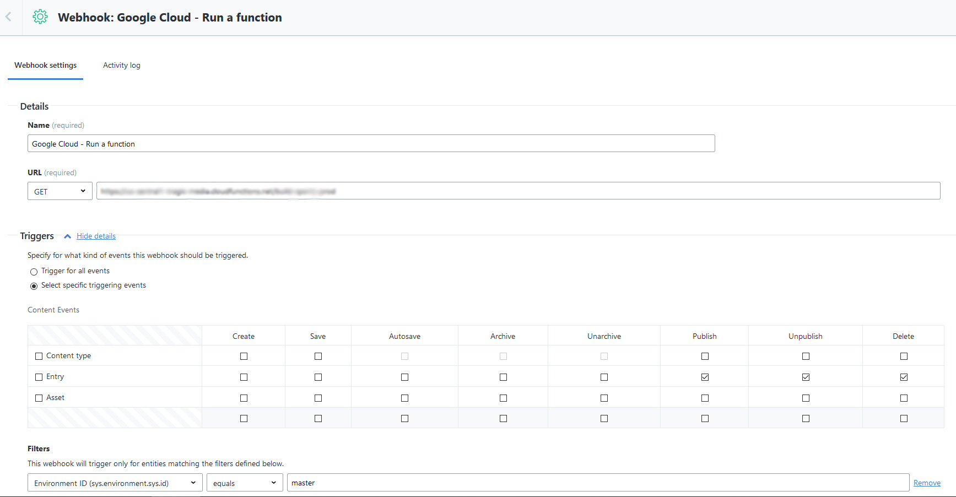Screen dimensions: 956x497
Task: Open the GET method dropdown
Action: click(60, 191)
